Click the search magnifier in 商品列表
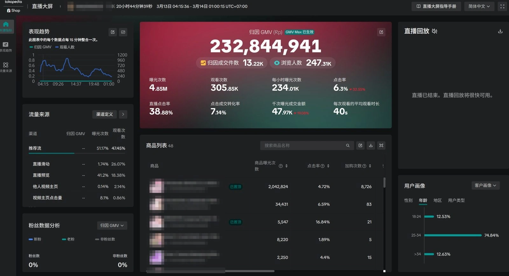 point(348,146)
